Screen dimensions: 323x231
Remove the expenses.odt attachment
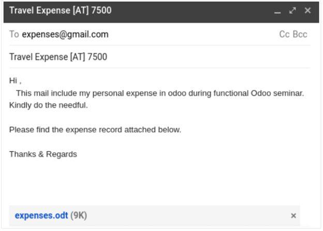click(293, 216)
